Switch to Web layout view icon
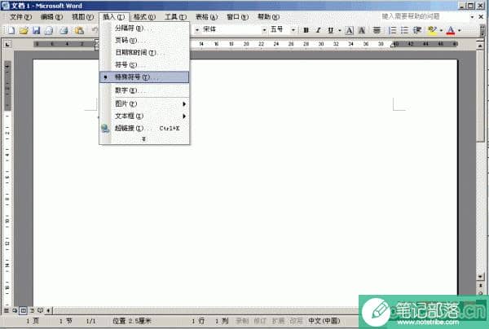 point(15,310)
